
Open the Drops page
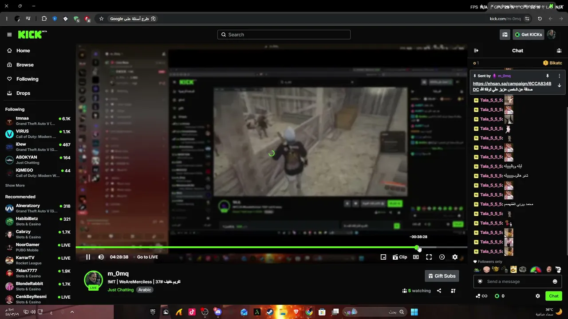(19, 93)
